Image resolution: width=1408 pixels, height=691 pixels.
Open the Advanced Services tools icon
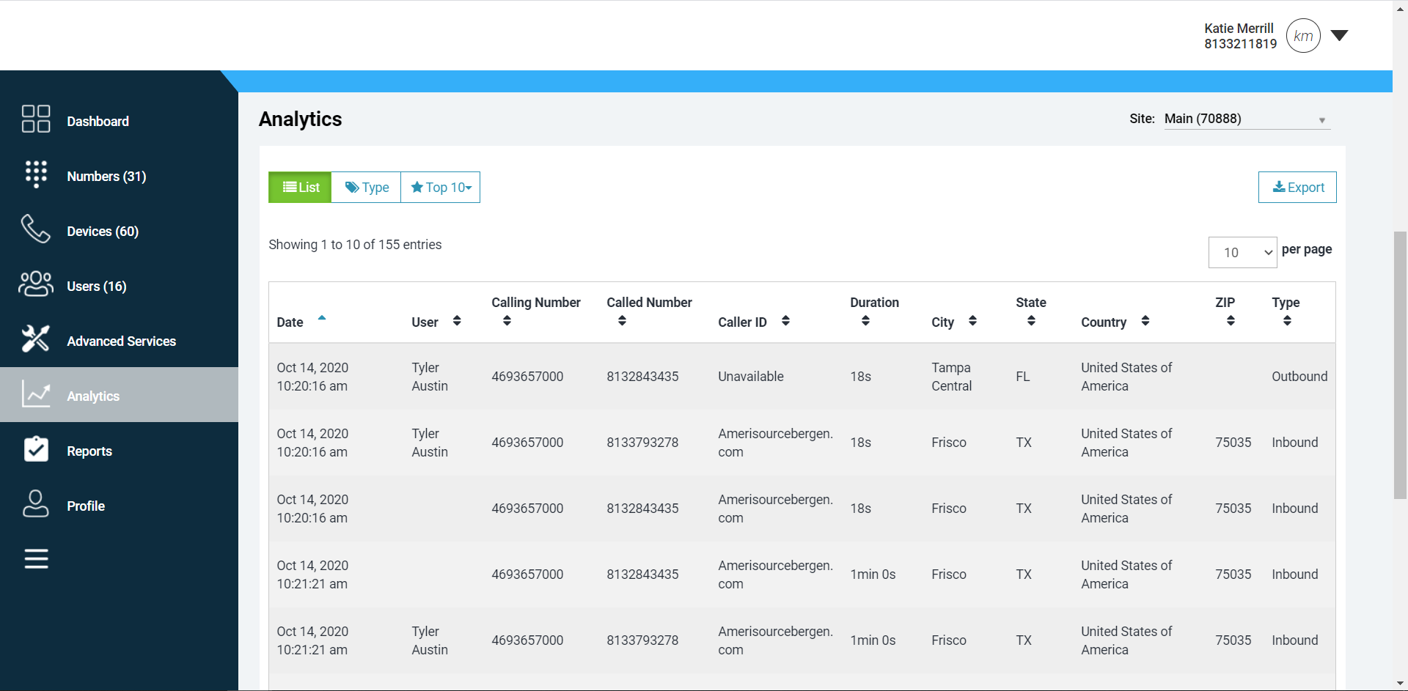point(36,339)
